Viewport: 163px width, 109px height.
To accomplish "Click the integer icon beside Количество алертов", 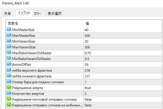I will (9, 94).
